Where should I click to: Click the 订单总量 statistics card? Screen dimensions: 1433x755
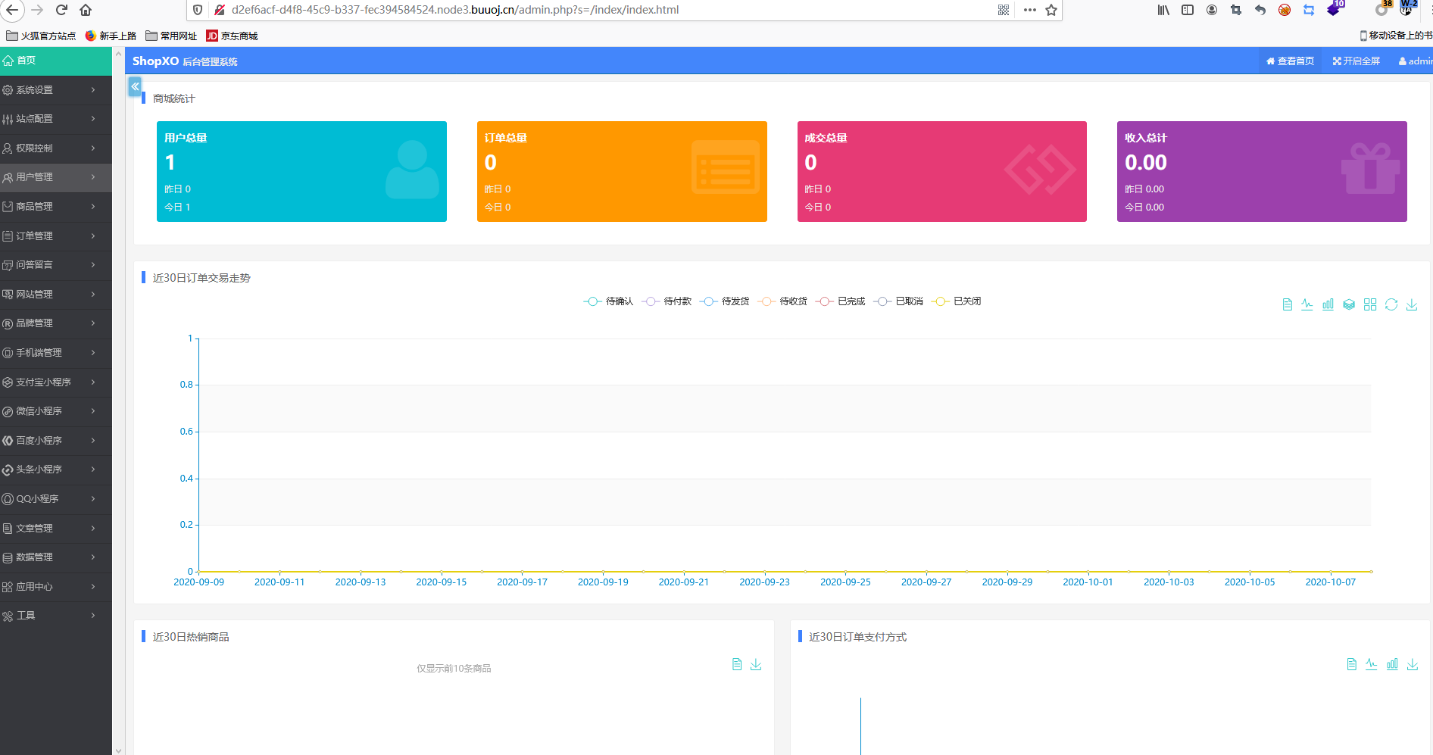[622, 171]
